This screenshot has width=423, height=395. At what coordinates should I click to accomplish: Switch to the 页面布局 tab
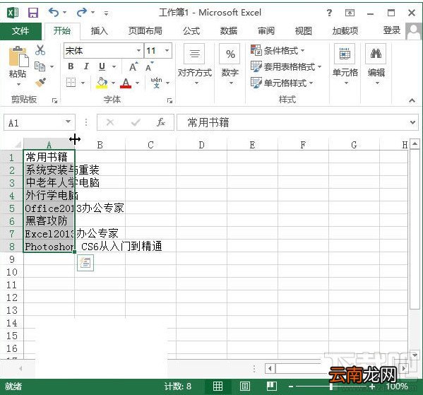[145, 31]
